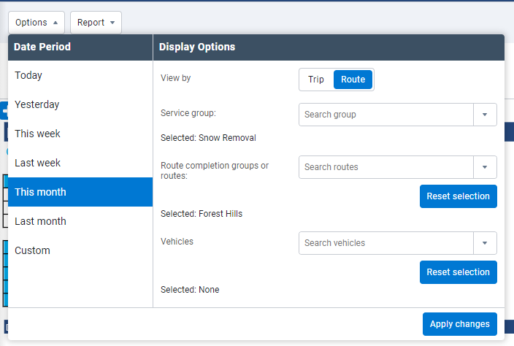Expand the routes dropdown arrow
This screenshot has width=514, height=346.
coord(485,167)
